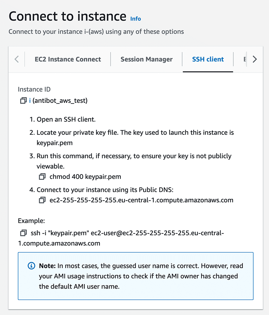Click the info circle icon in the Note box
This screenshot has height=315, width=269.
31,266
